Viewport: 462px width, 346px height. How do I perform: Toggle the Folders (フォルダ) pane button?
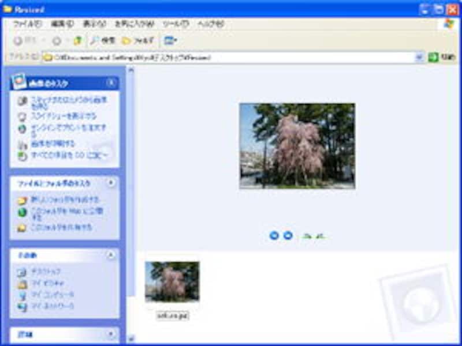click(139, 41)
